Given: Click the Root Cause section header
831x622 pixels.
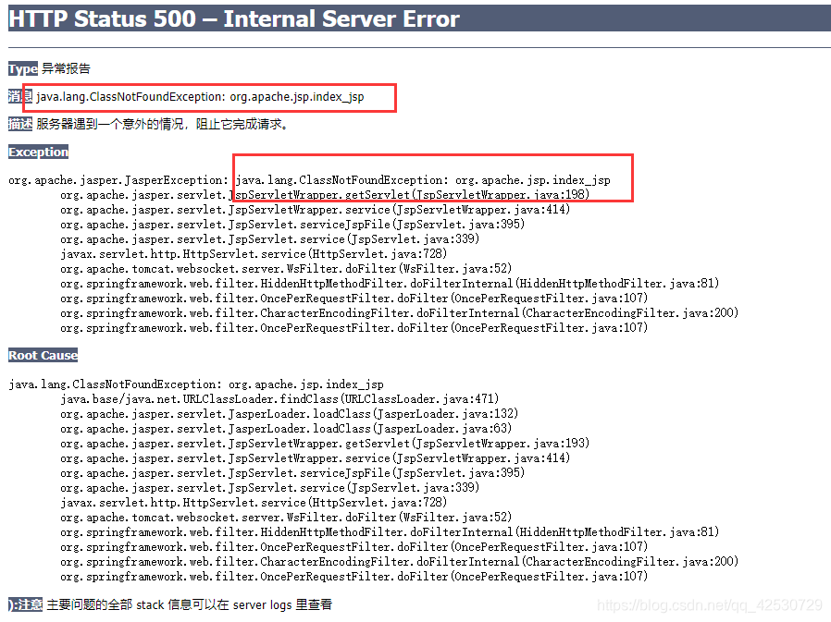Looking at the screenshot, I should coord(42,354).
